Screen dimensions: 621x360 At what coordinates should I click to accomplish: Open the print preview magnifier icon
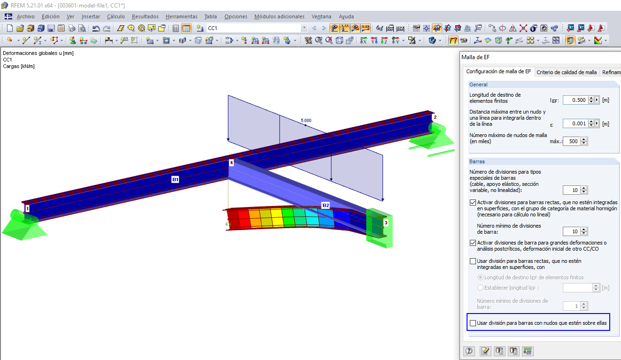click(x=82, y=28)
